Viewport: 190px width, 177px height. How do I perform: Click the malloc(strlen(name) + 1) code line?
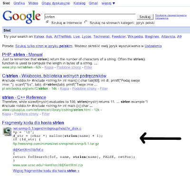pyautogui.click(x=58, y=136)
